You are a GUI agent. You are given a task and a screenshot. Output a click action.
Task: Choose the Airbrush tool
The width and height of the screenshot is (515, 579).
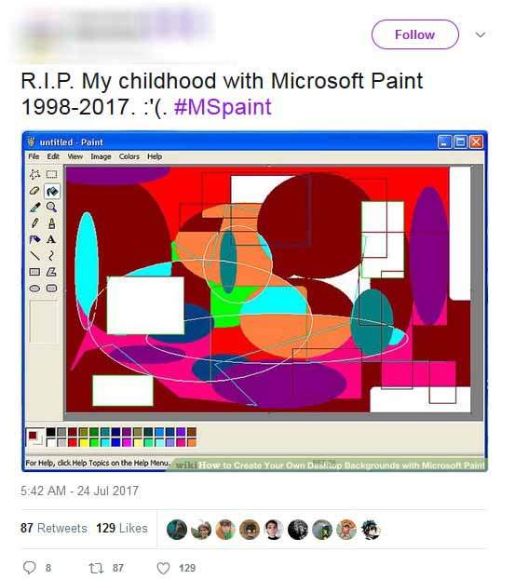34,239
